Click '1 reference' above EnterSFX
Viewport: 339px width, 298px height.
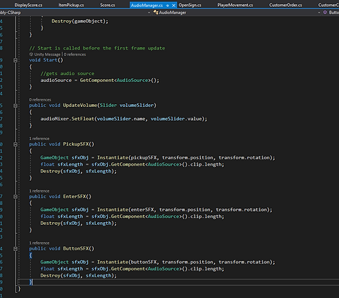point(39,191)
